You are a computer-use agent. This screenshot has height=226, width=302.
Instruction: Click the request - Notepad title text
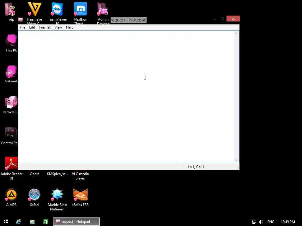click(129, 20)
